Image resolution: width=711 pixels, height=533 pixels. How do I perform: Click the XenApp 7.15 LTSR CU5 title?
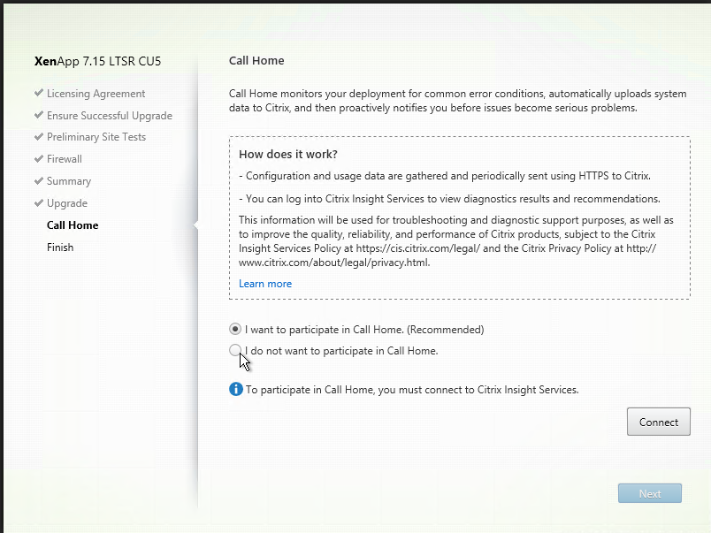[97, 61]
